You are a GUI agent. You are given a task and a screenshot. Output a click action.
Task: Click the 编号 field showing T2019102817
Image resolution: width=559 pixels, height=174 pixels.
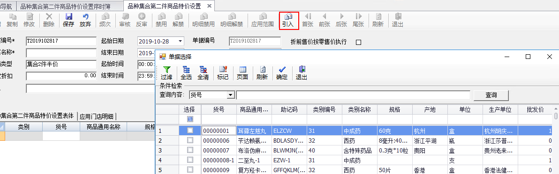(61, 41)
